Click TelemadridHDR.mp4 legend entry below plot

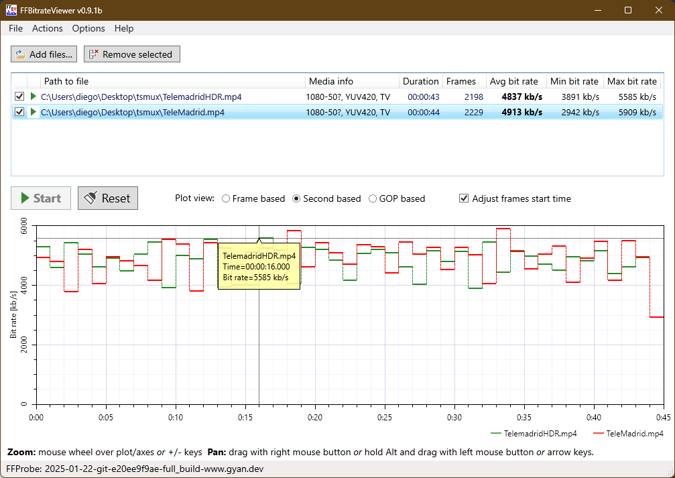click(534, 433)
